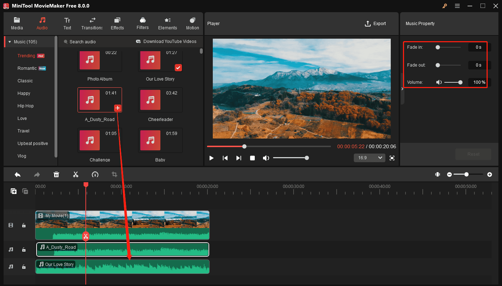Switch to the Effects tab
The width and height of the screenshot is (502, 286).
117,24
